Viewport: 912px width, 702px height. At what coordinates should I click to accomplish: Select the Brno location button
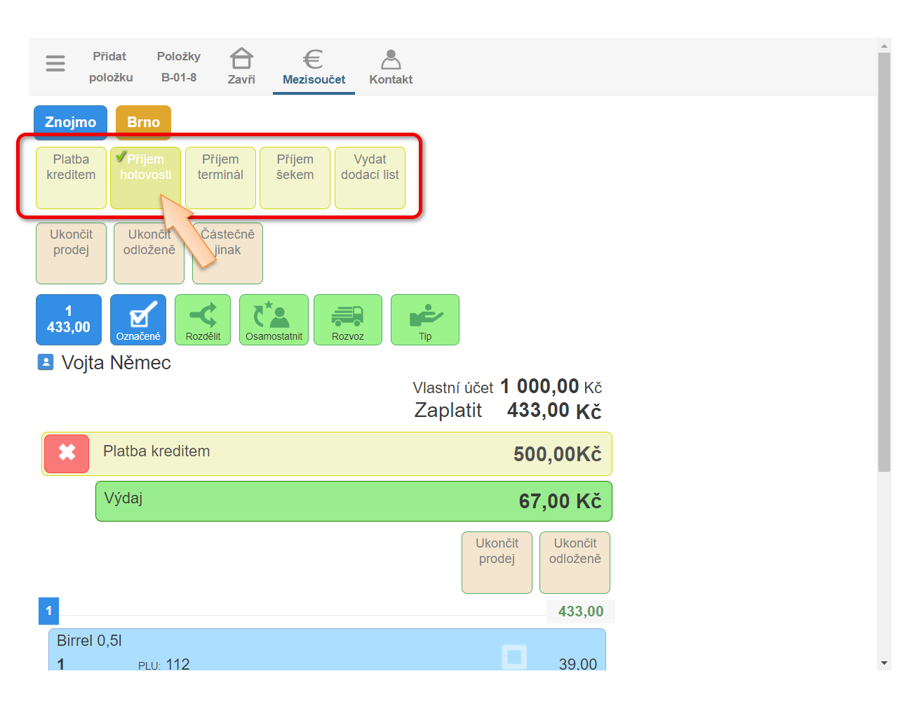(143, 122)
